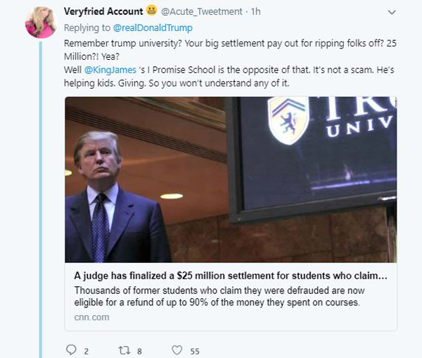Open the Trump University article image
The width and height of the screenshot is (422, 358).
(x=231, y=179)
